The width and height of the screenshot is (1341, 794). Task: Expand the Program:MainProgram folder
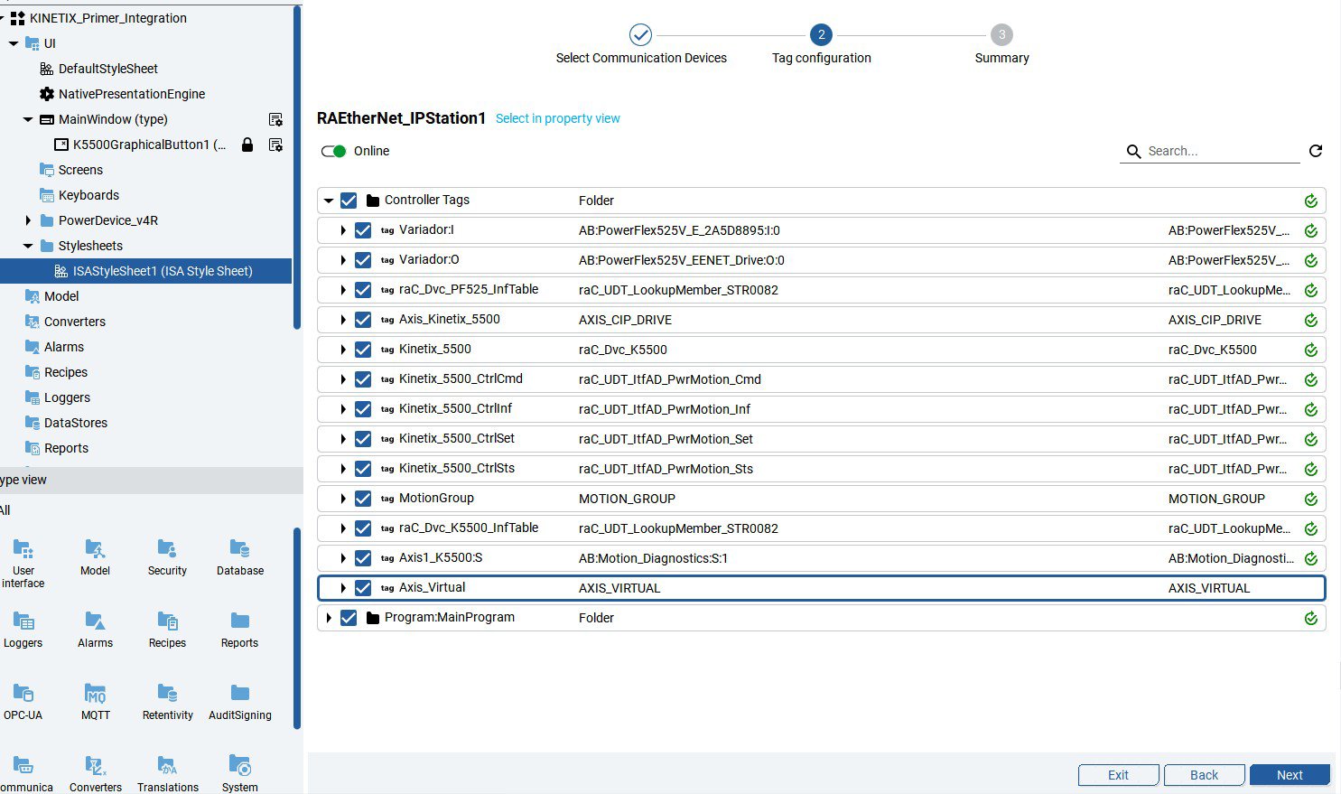(329, 618)
